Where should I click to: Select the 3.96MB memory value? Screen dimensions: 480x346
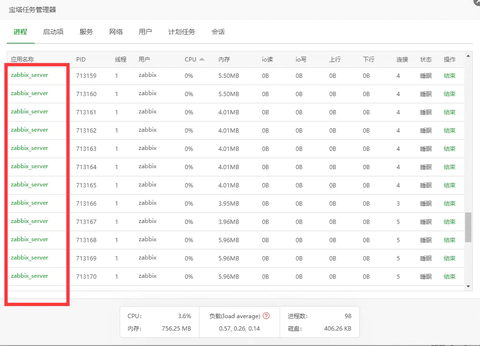click(x=229, y=222)
